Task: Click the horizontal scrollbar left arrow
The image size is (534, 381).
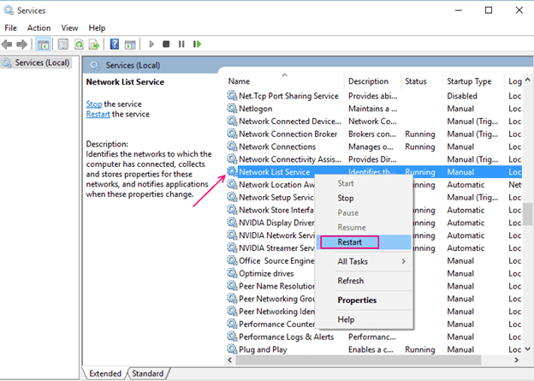Action: click(230, 360)
